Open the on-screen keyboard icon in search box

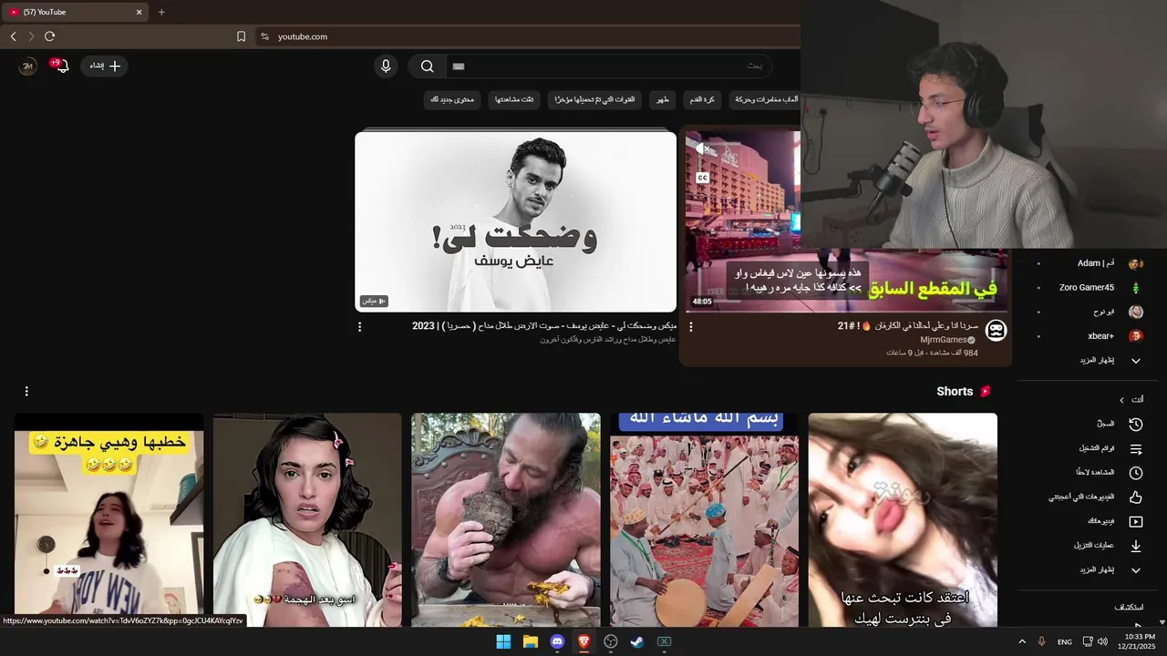click(459, 66)
